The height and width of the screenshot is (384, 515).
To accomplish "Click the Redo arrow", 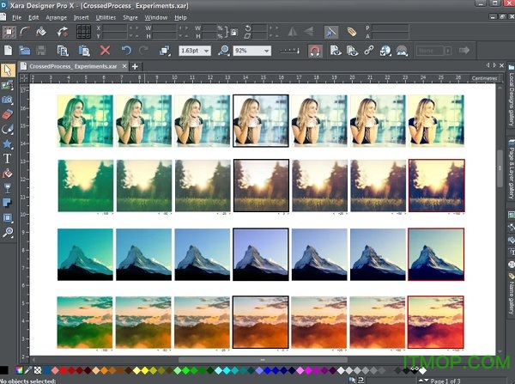I will coord(143,51).
